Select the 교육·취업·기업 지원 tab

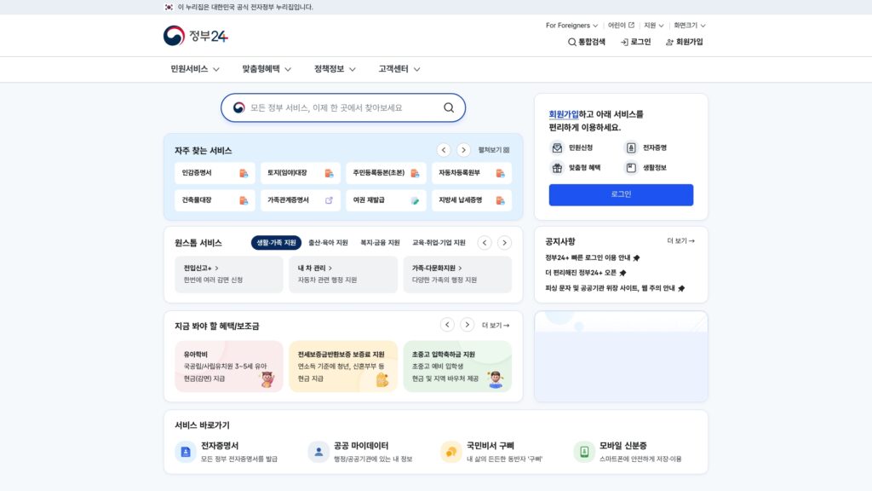[x=439, y=243]
